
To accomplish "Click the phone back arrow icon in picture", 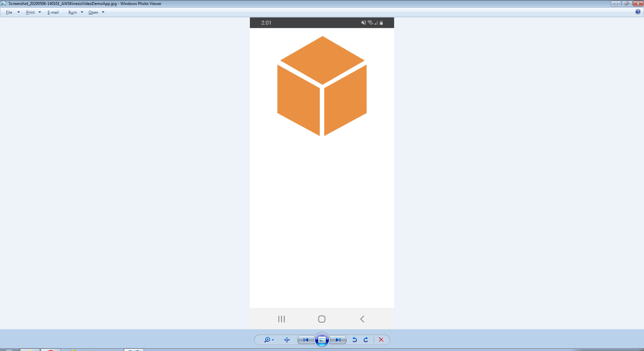I will pyautogui.click(x=362, y=319).
